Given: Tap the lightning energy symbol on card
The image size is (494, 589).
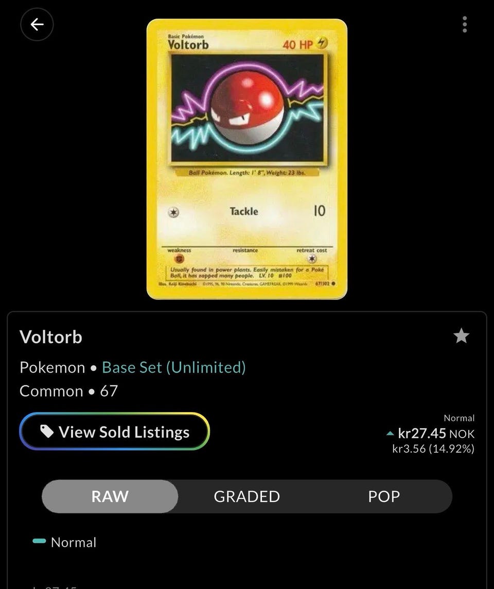Looking at the screenshot, I should pos(322,43).
